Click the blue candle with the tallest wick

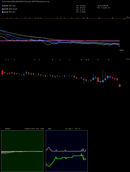(x=103, y=81)
